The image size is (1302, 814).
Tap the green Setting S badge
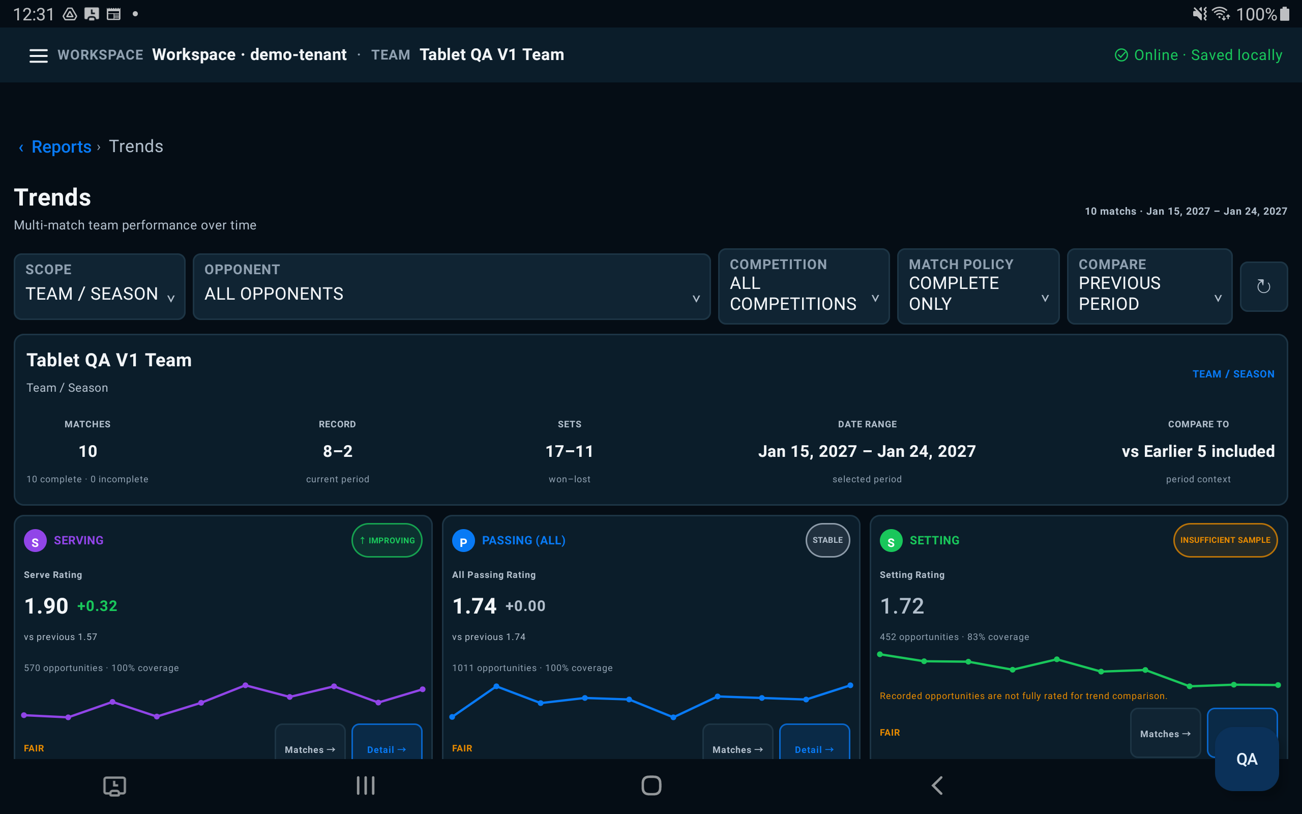[891, 541]
